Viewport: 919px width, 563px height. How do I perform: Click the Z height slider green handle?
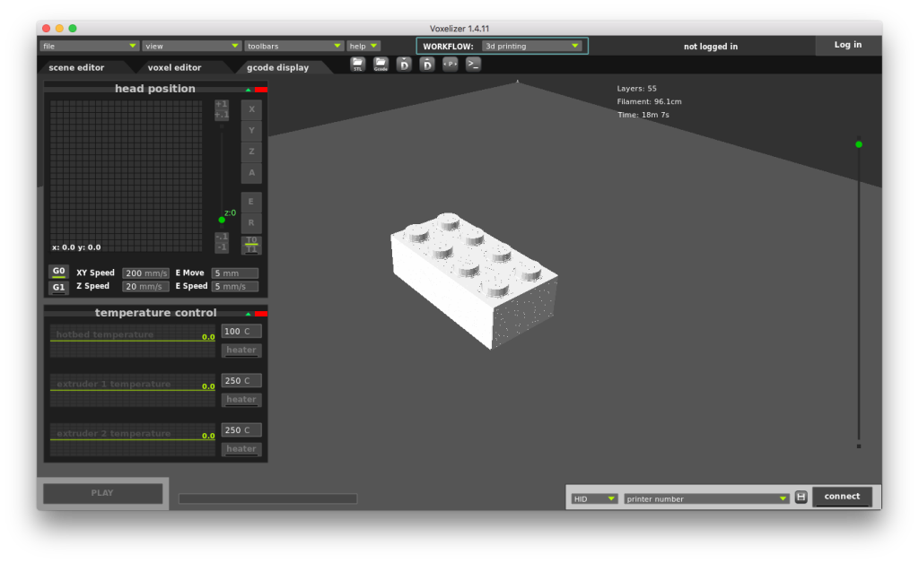[222, 220]
